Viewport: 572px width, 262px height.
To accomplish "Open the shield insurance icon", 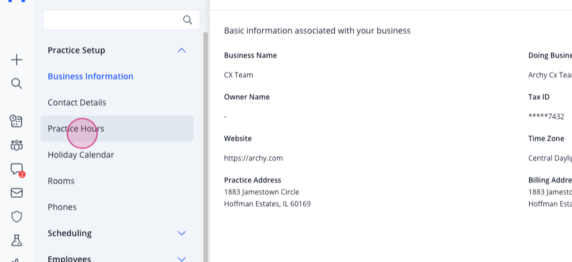I will (17, 216).
